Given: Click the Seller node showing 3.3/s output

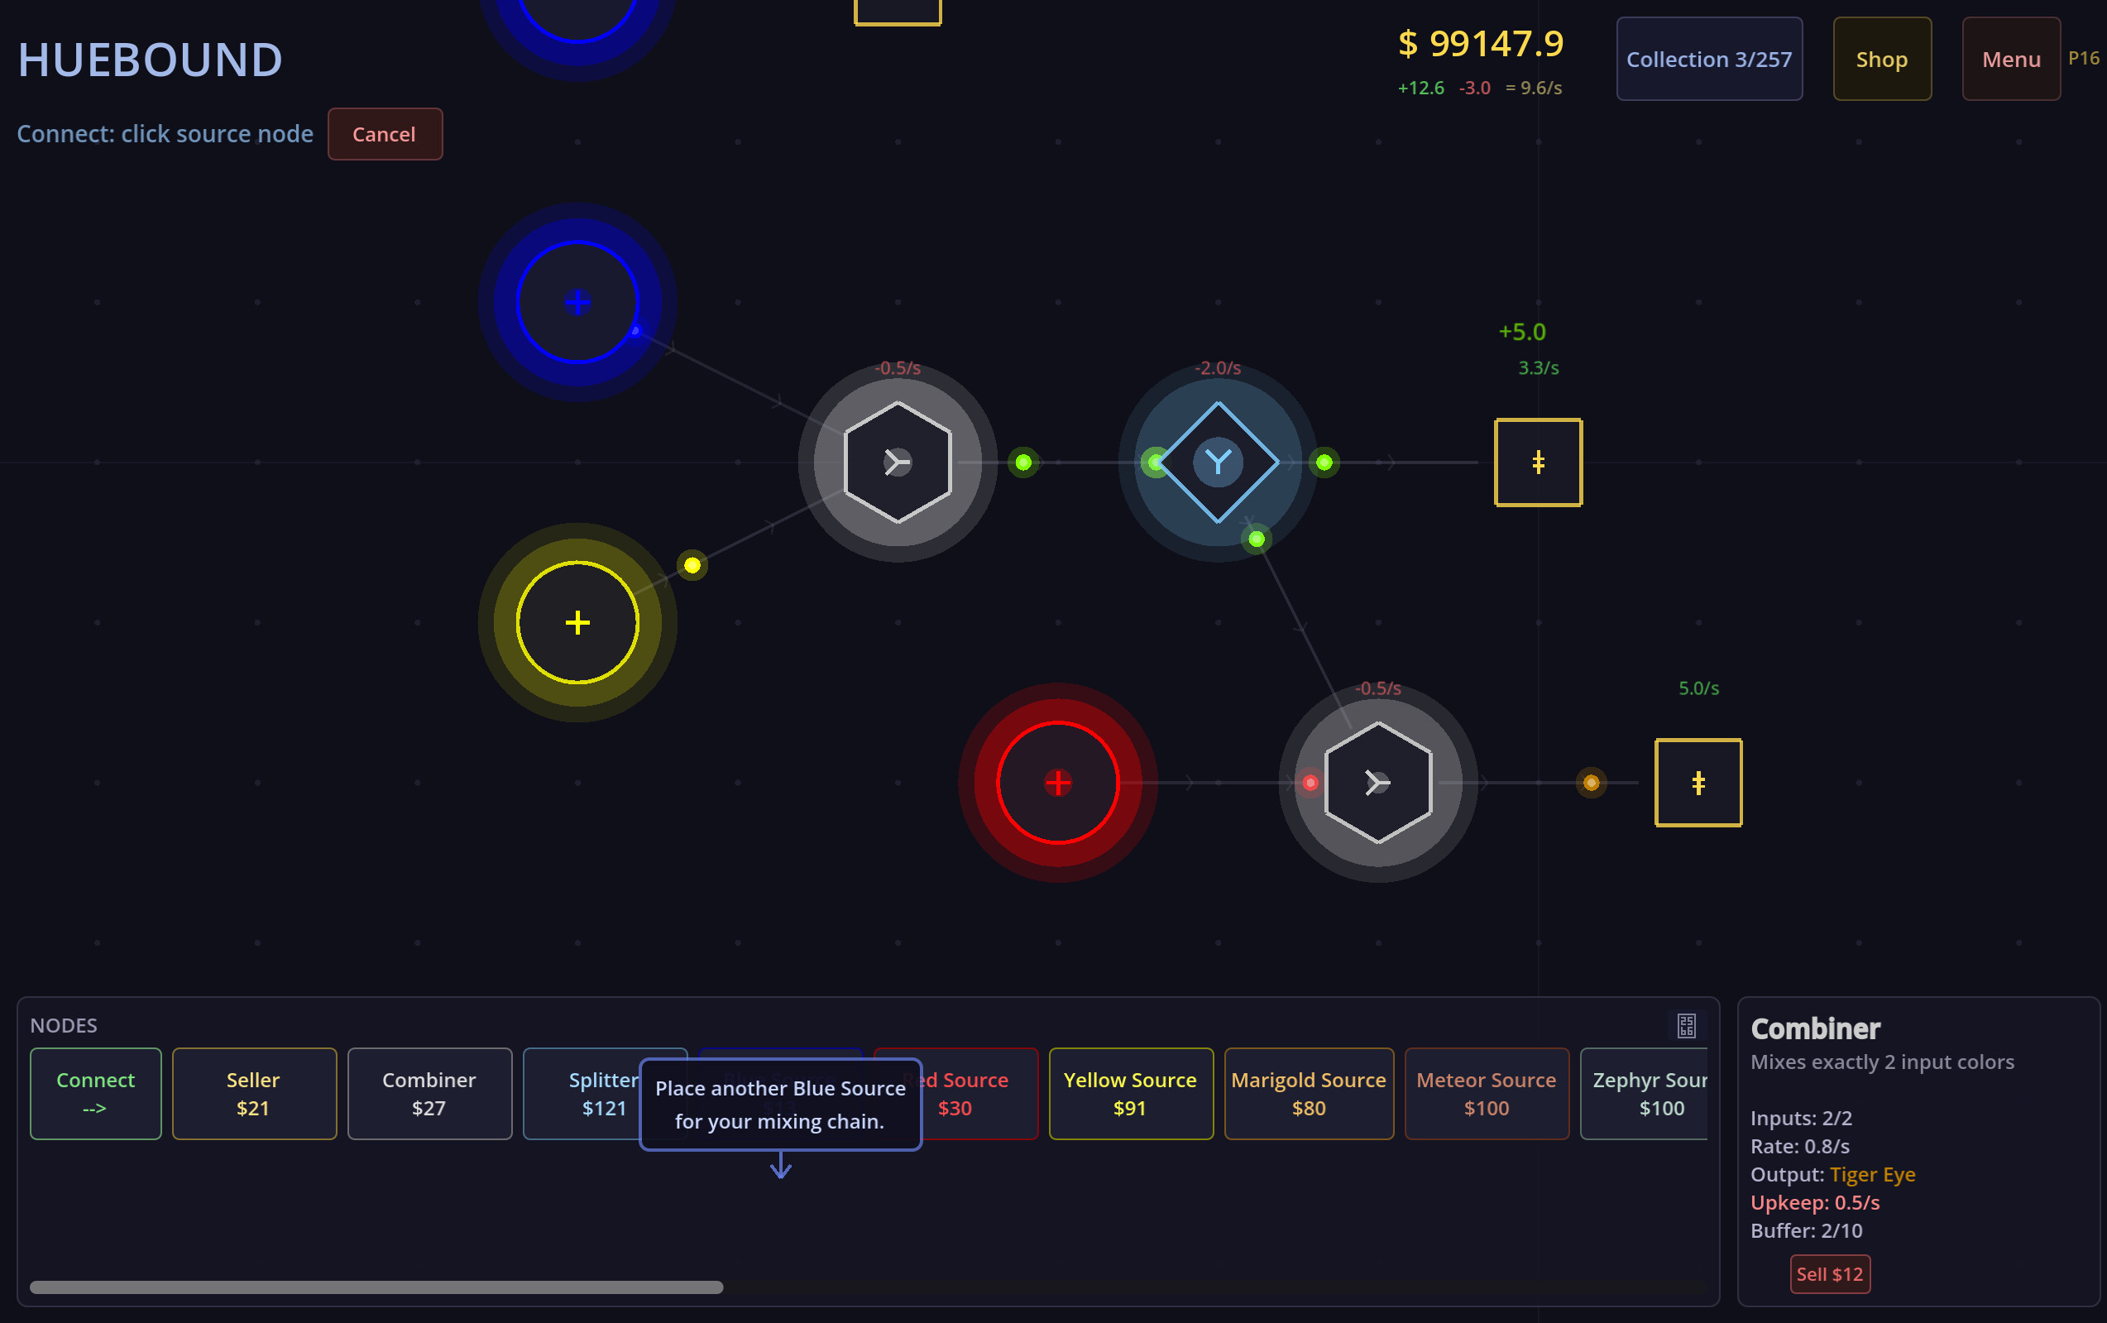Looking at the screenshot, I should pos(1538,462).
